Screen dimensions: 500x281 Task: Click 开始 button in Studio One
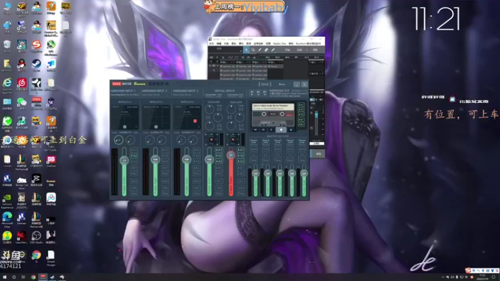[287, 50]
